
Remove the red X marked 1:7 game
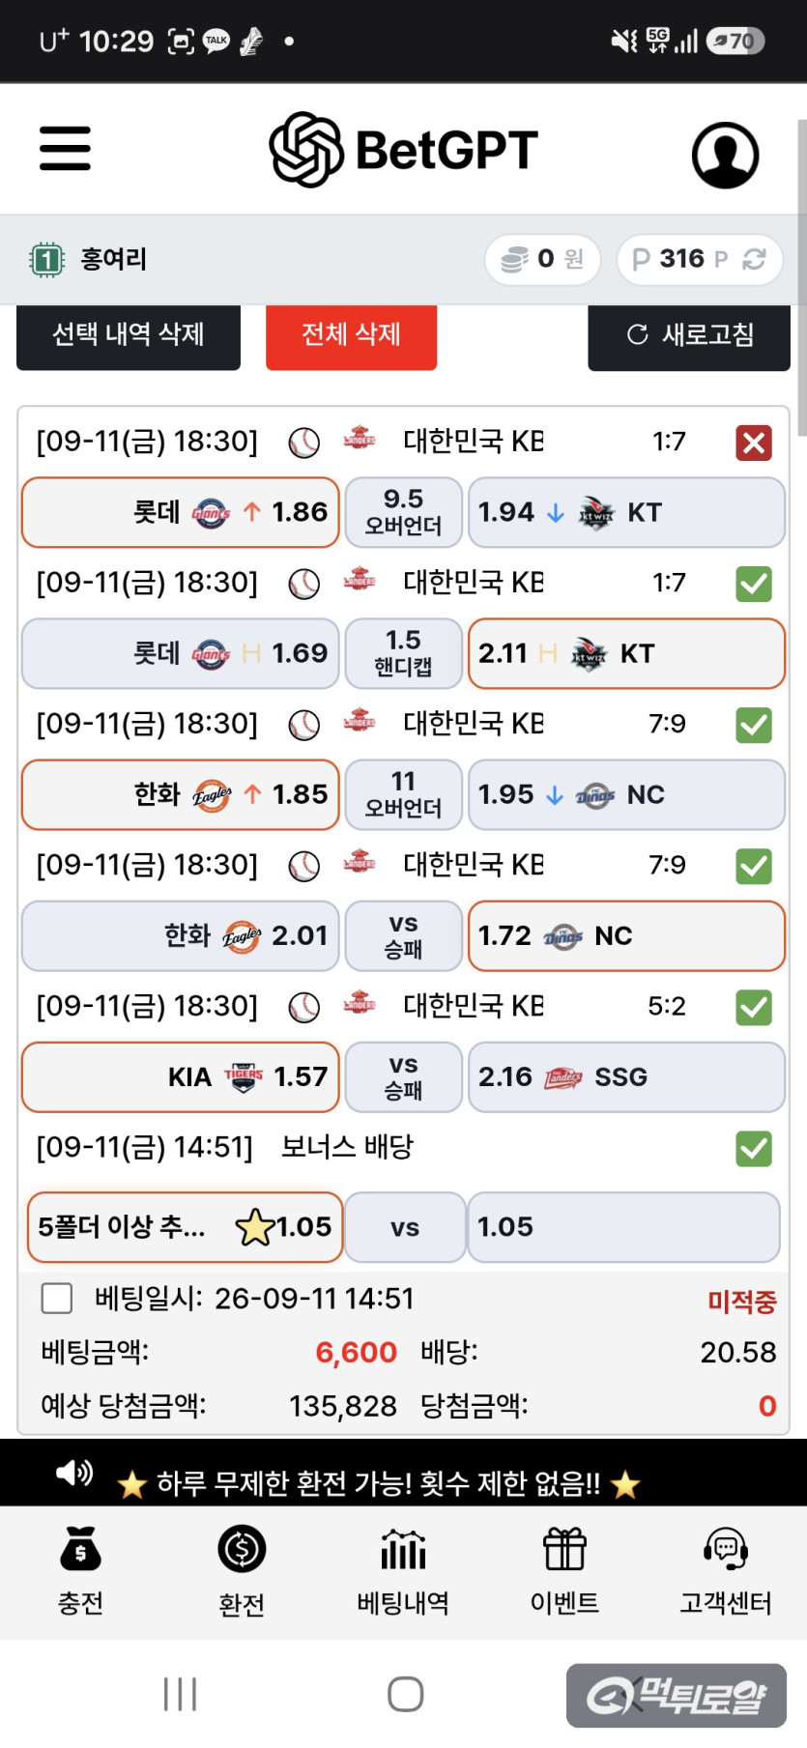point(754,444)
